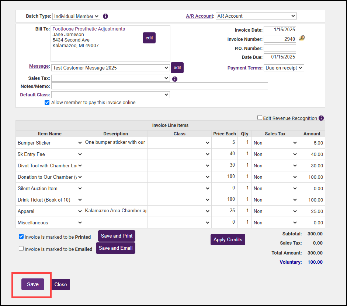This screenshot has width=347, height=306.
Task: Open Footloose Prosthetic Adjustments link
Action: [89, 29]
